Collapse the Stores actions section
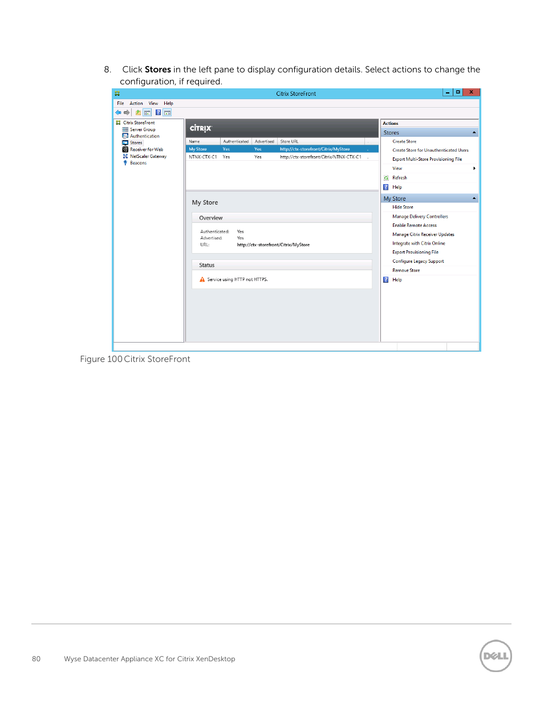This screenshot has width=544, height=704. [474, 132]
